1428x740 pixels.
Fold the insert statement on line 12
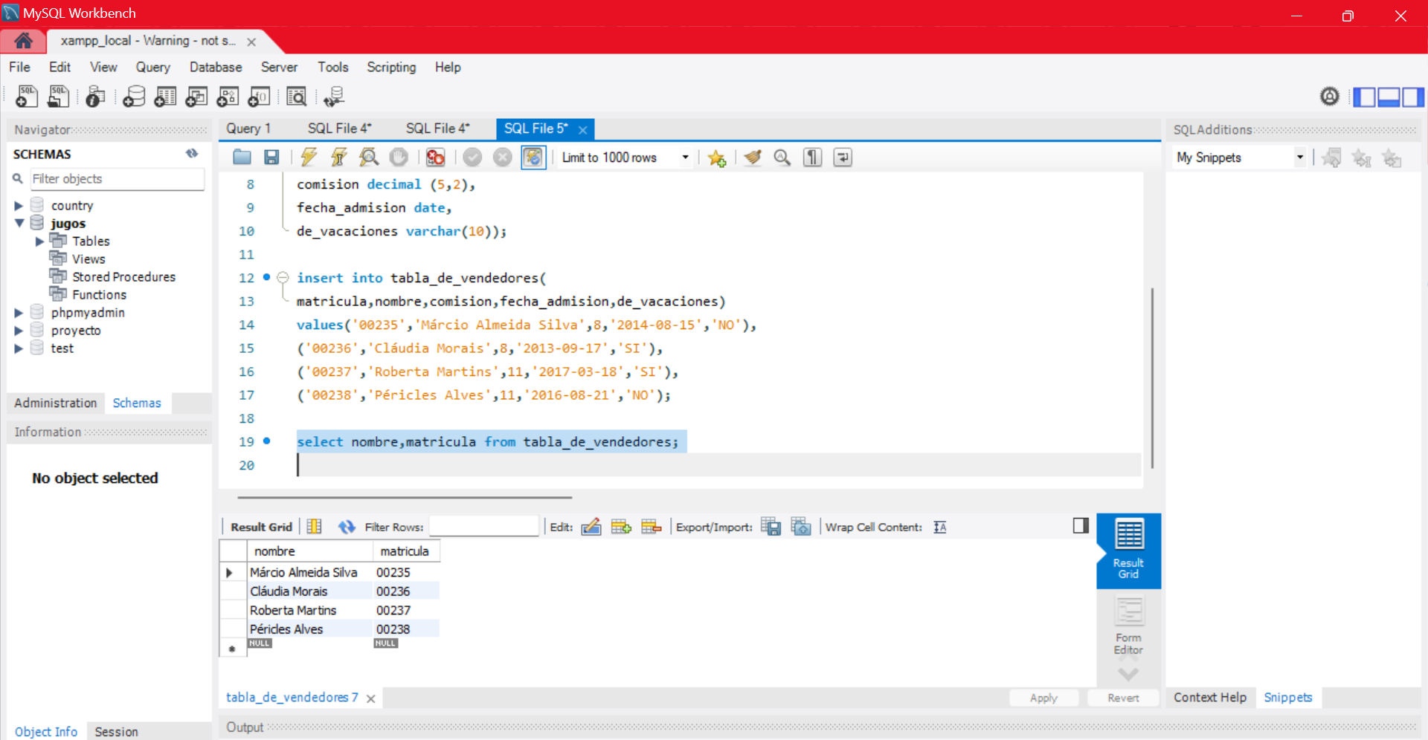click(x=283, y=278)
